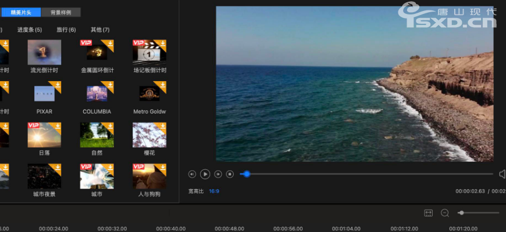The height and width of the screenshot is (232, 506).
Task: Open the 进度条 (5) category
Action: pyautogui.click(x=30, y=30)
